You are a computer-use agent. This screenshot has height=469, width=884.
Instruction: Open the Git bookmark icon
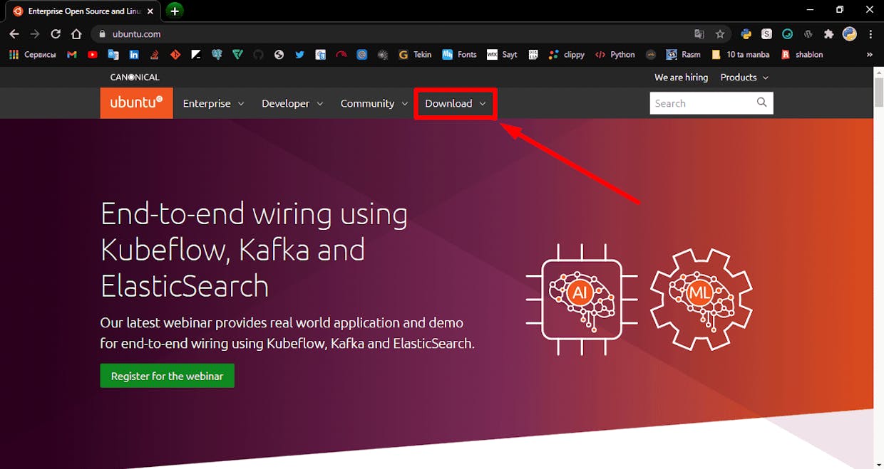point(175,54)
